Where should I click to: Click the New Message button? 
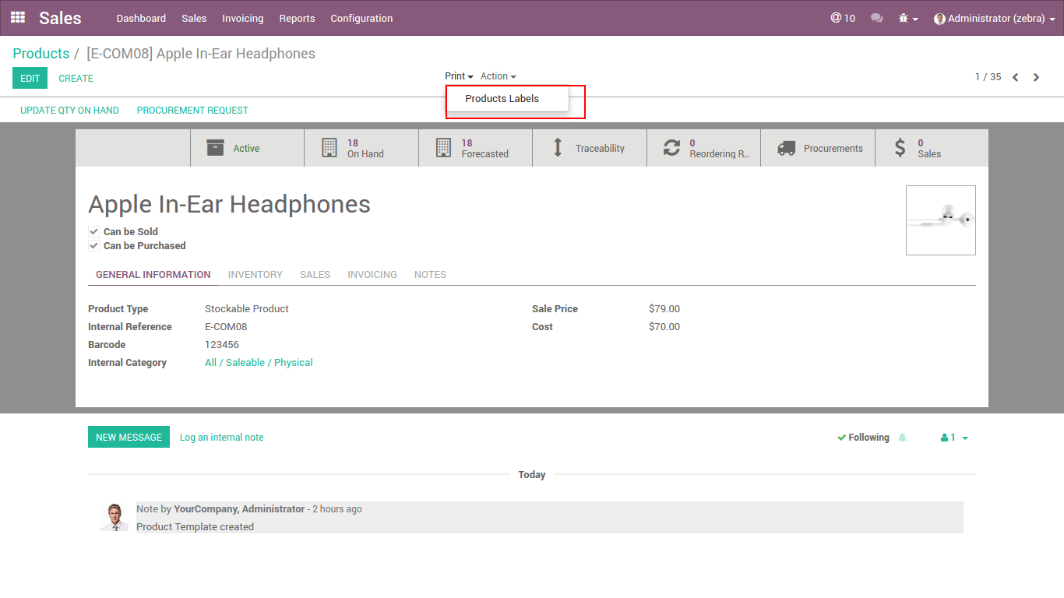[129, 438]
